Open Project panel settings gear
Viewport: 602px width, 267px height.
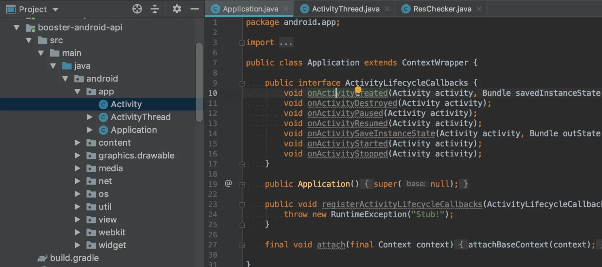coord(177,9)
